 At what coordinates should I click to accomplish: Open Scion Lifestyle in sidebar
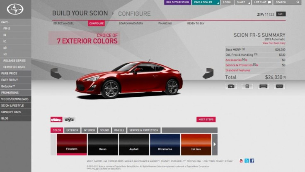point(16,105)
